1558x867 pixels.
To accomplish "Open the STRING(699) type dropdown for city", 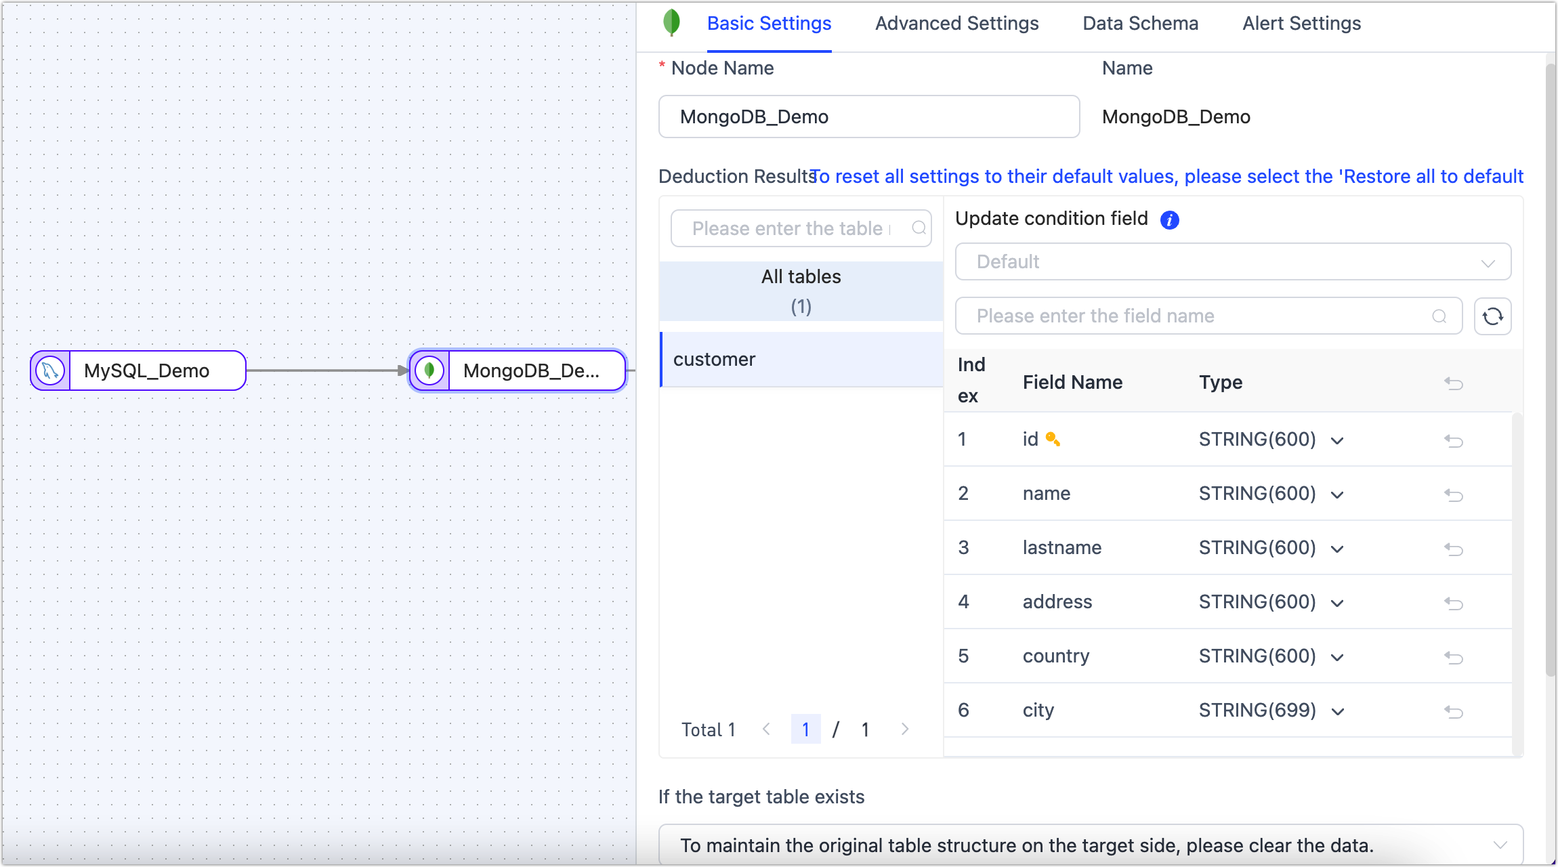I will (x=1337, y=711).
